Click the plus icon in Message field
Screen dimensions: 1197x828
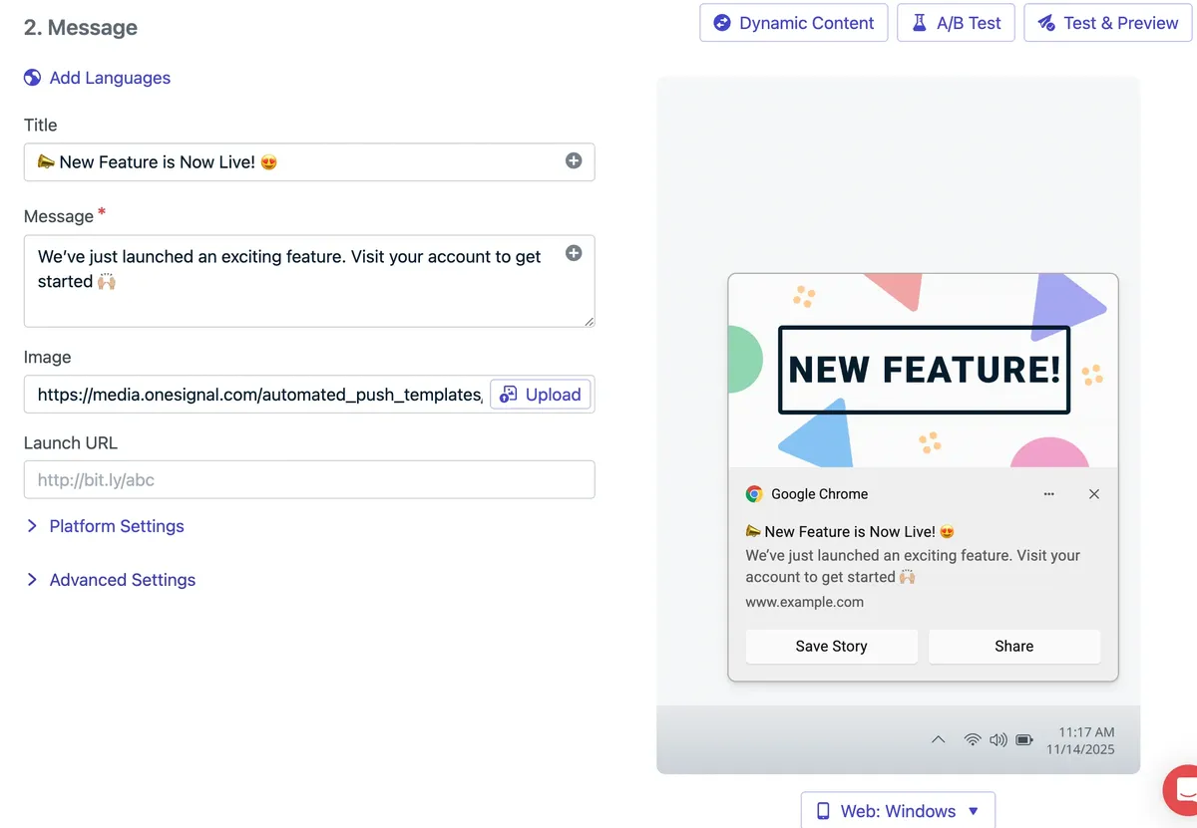(574, 253)
